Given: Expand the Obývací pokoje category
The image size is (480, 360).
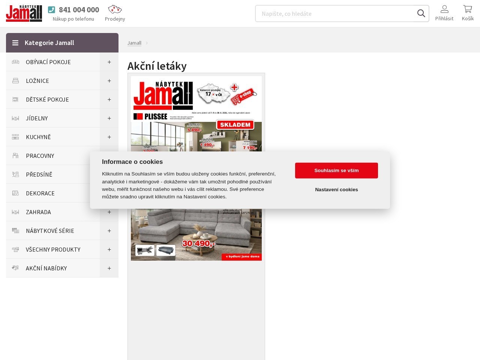Looking at the screenshot, I should [x=109, y=62].
